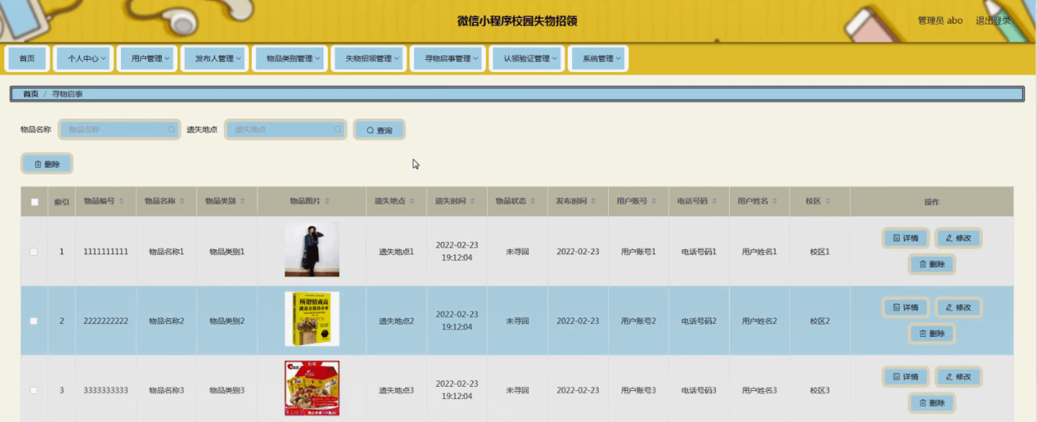
Task: Expand the 寻物启事管理 menu
Action: click(448, 59)
